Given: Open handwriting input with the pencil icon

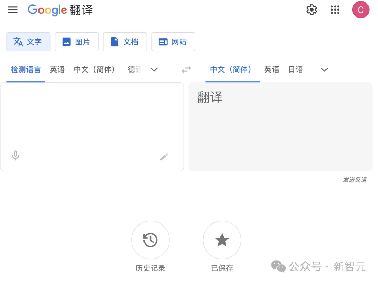Looking at the screenshot, I should pyautogui.click(x=164, y=157).
